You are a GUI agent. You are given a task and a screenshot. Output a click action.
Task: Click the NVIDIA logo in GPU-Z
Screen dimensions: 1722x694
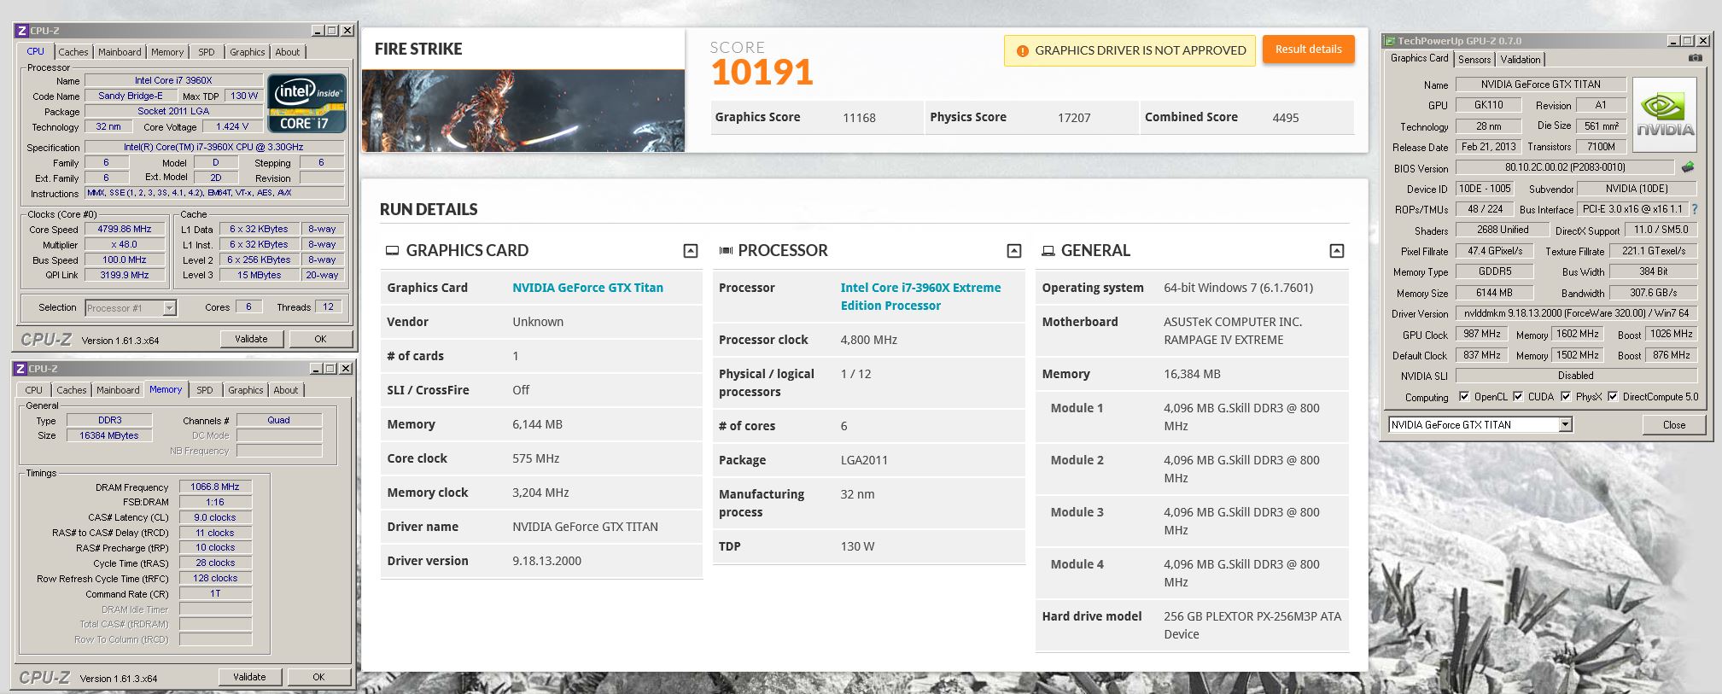[x=1664, y=114]
